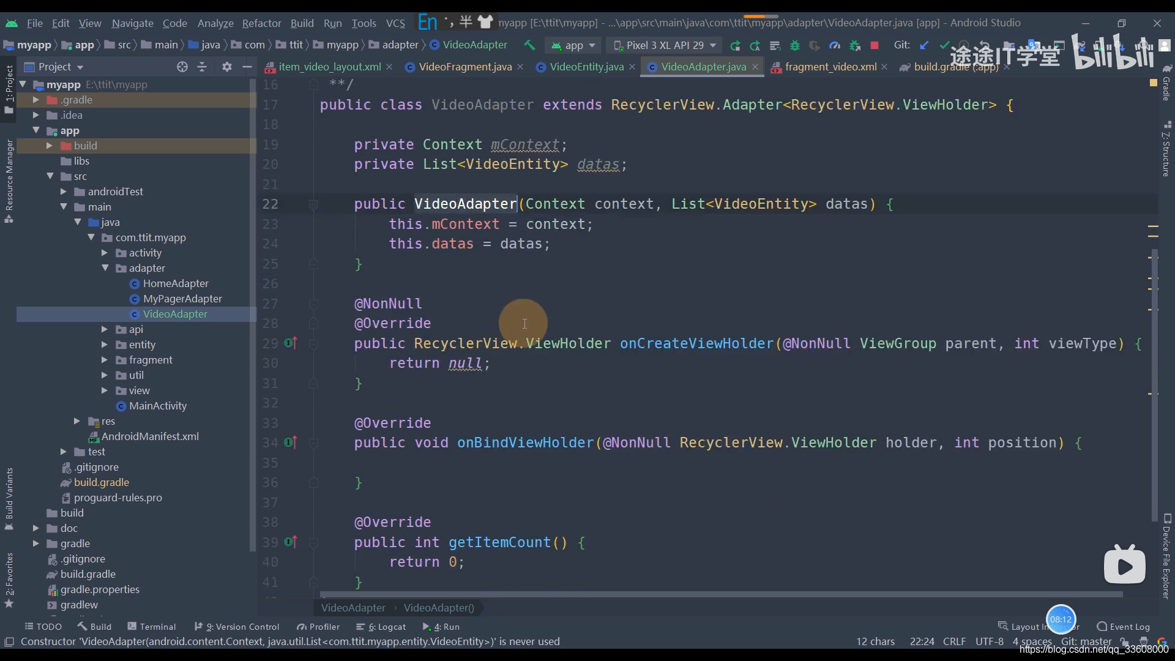Expand the res folder in the tree
This screenshot has height=661, width=1175.
click(x=76, y=421)
